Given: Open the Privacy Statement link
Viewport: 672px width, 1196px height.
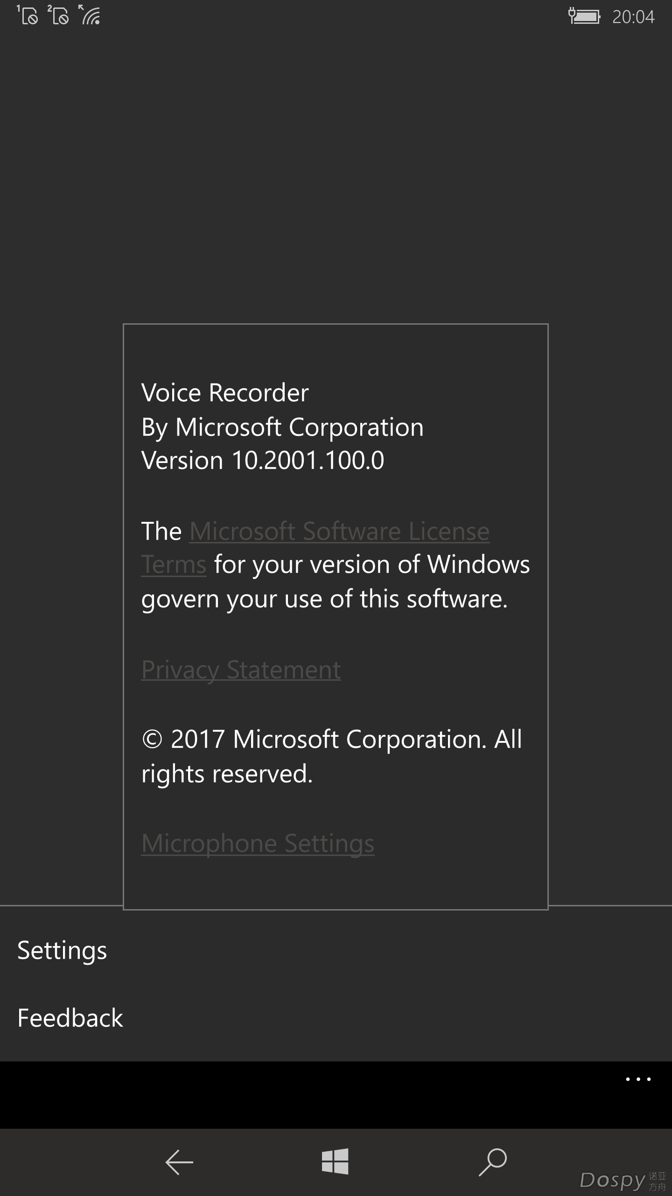Looking at the screenshot, I should click(241, 670).
